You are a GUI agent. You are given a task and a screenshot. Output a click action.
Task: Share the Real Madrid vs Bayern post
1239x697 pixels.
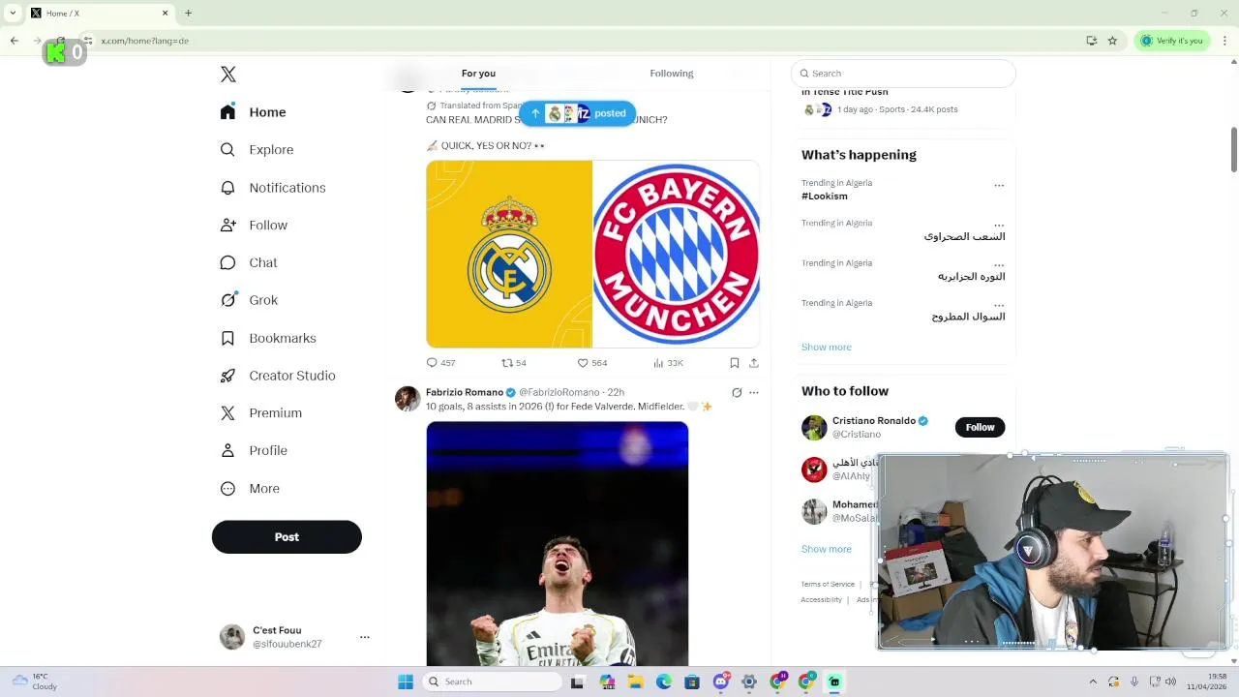(754, 363)
